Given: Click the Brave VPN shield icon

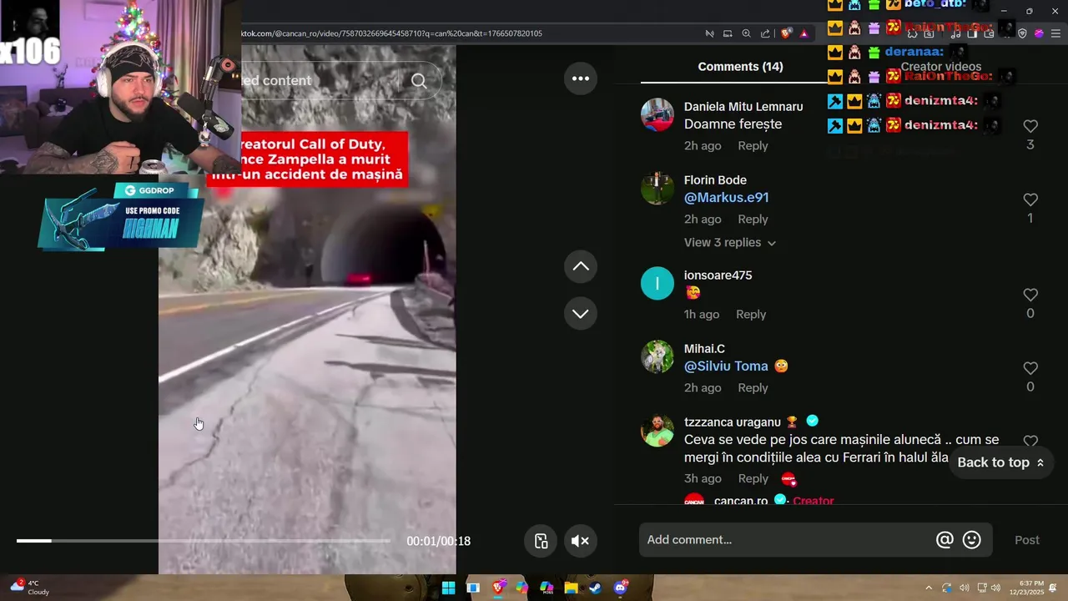Looking at the screenshot, I should tap(1022, 33).
